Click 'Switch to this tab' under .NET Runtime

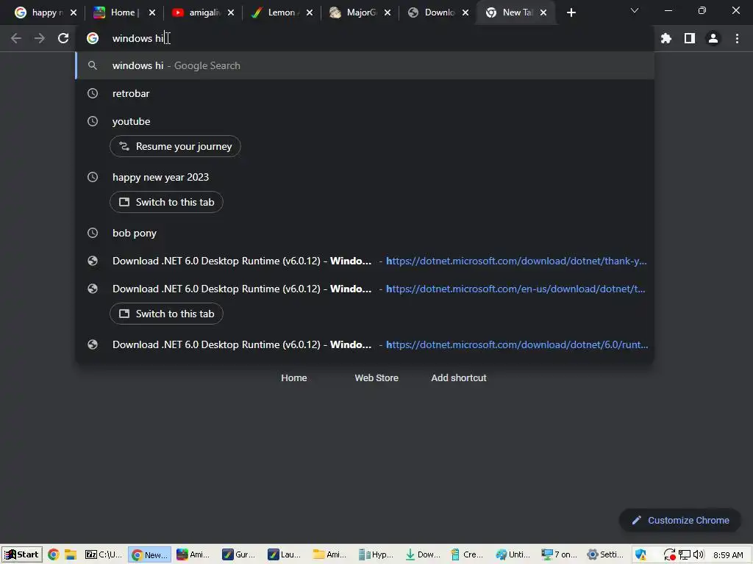(166, 314)
